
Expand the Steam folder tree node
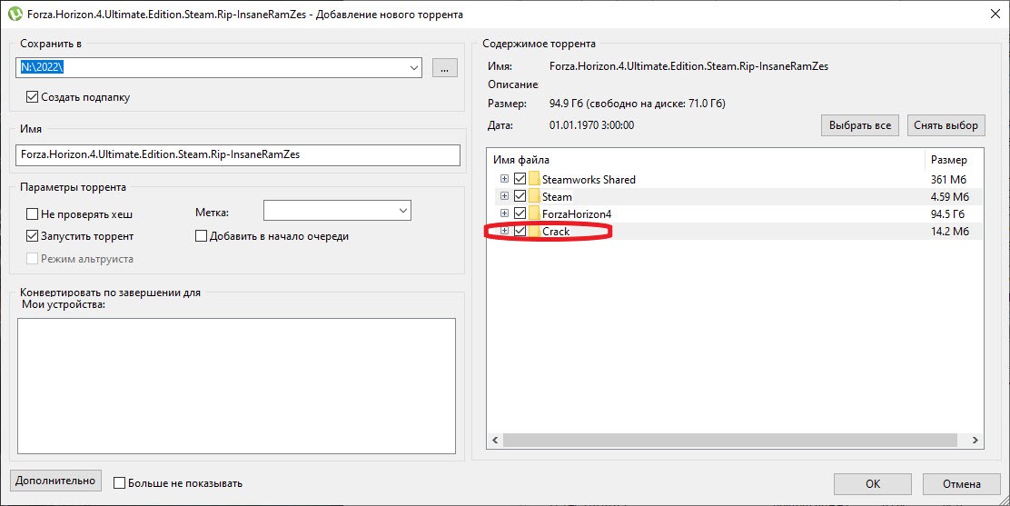(504, 196)
